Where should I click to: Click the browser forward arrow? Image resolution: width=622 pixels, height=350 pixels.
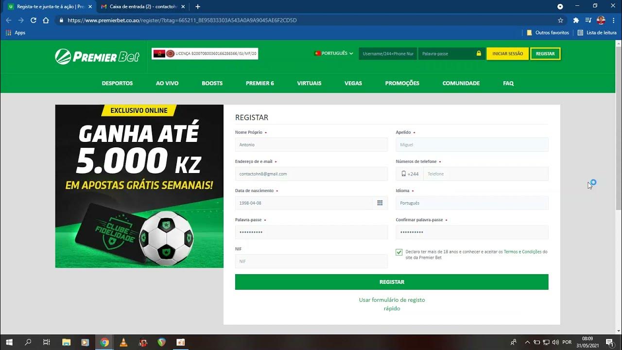[x=21, y=20]
